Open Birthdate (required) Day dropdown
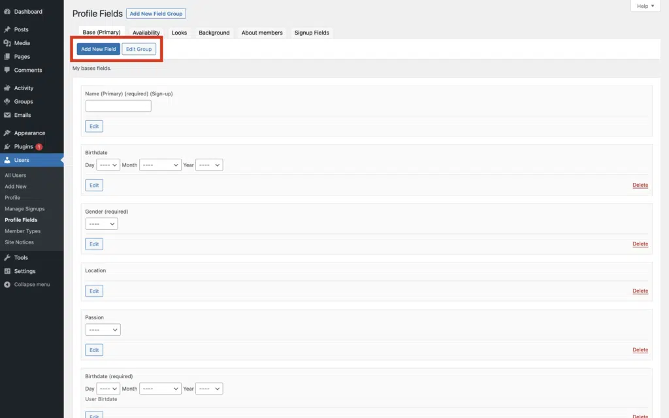669x418 pixels. coord(108,389)
